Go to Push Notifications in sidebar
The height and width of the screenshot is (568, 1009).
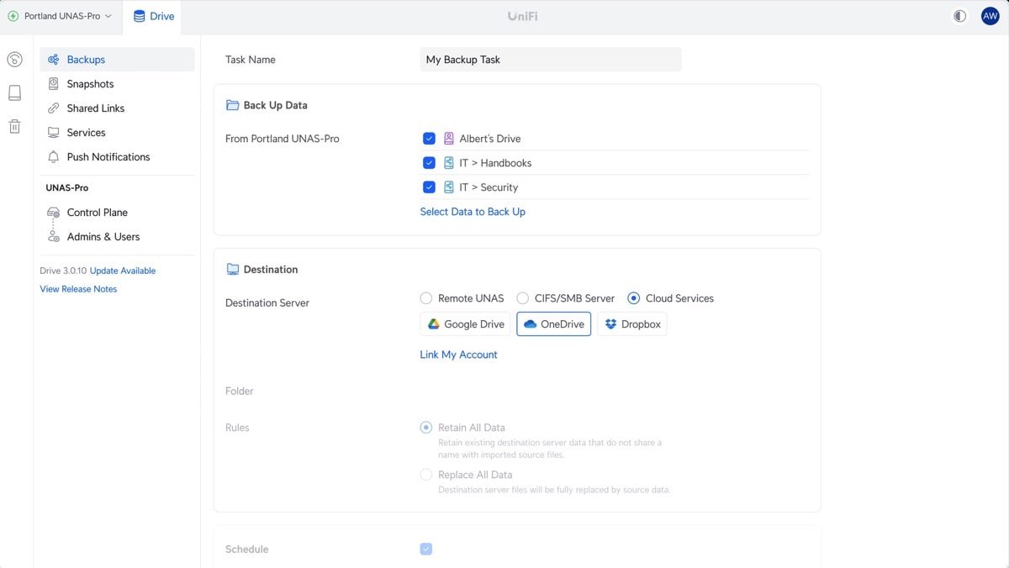point(108,157)
